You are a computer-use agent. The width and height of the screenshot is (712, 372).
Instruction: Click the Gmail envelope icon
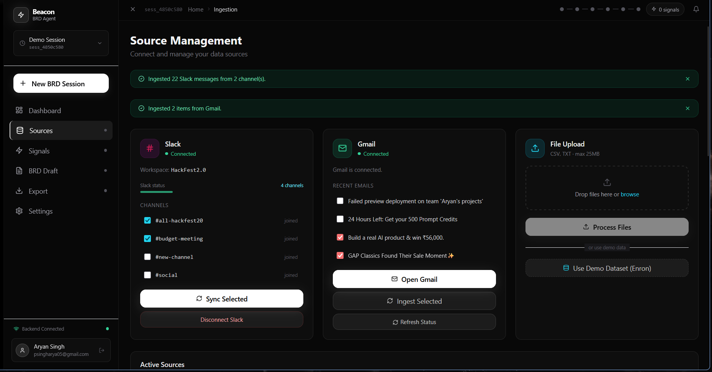(342, 148)
